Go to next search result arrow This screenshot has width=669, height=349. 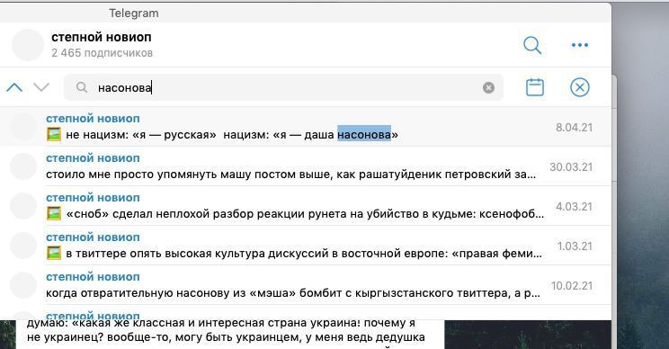coord(41,87)
